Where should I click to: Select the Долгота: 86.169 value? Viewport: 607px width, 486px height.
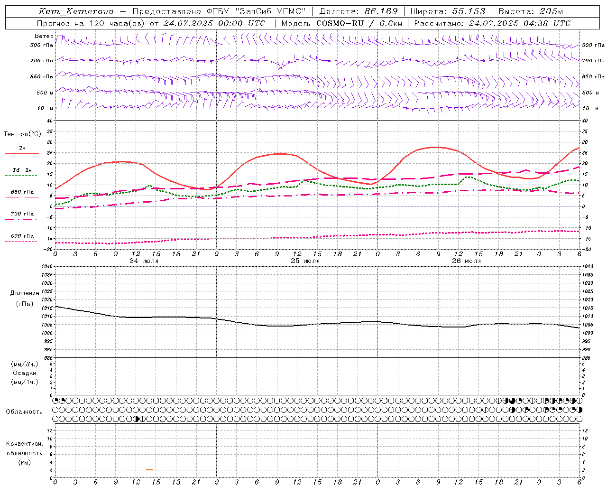(x=359, y=11)
